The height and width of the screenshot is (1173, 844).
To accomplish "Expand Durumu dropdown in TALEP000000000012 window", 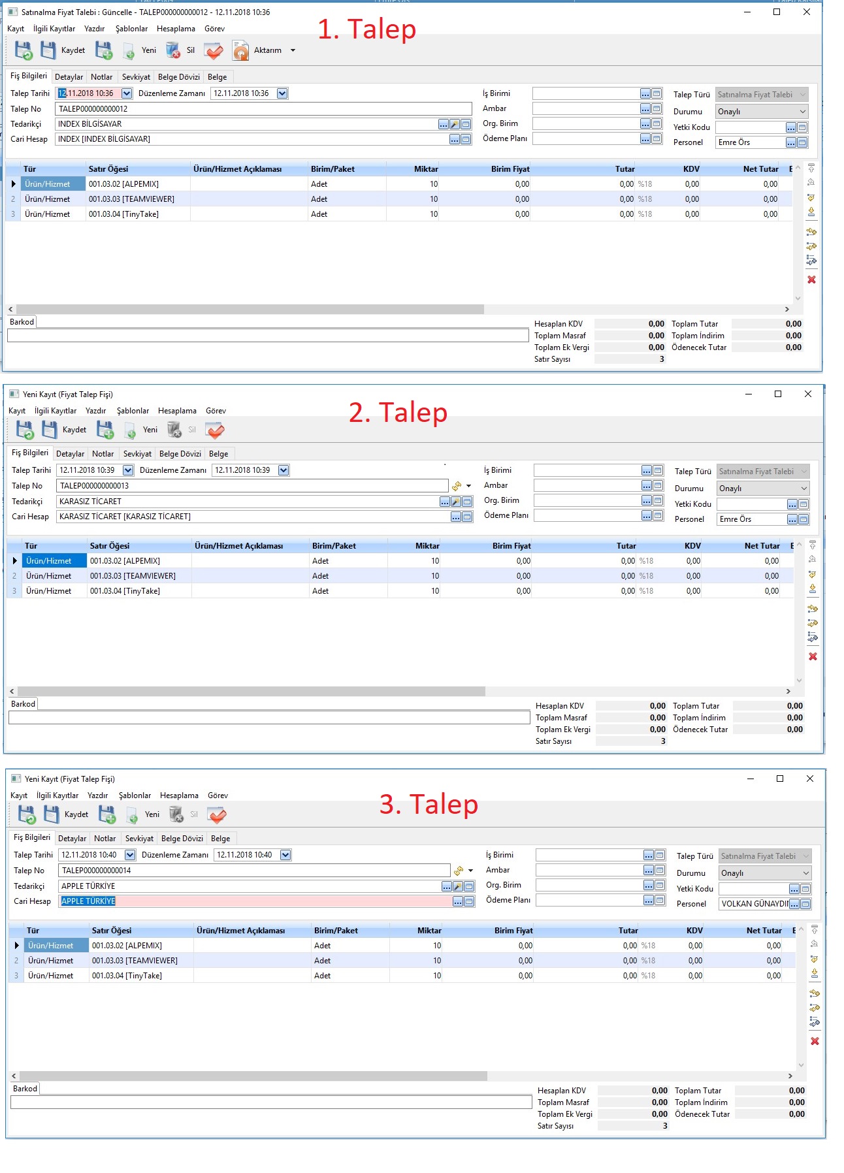I will point(803,112).
